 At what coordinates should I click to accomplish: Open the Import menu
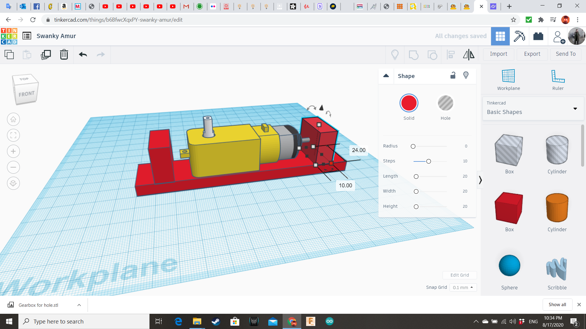pyautogui.click(x=498, y=54)
